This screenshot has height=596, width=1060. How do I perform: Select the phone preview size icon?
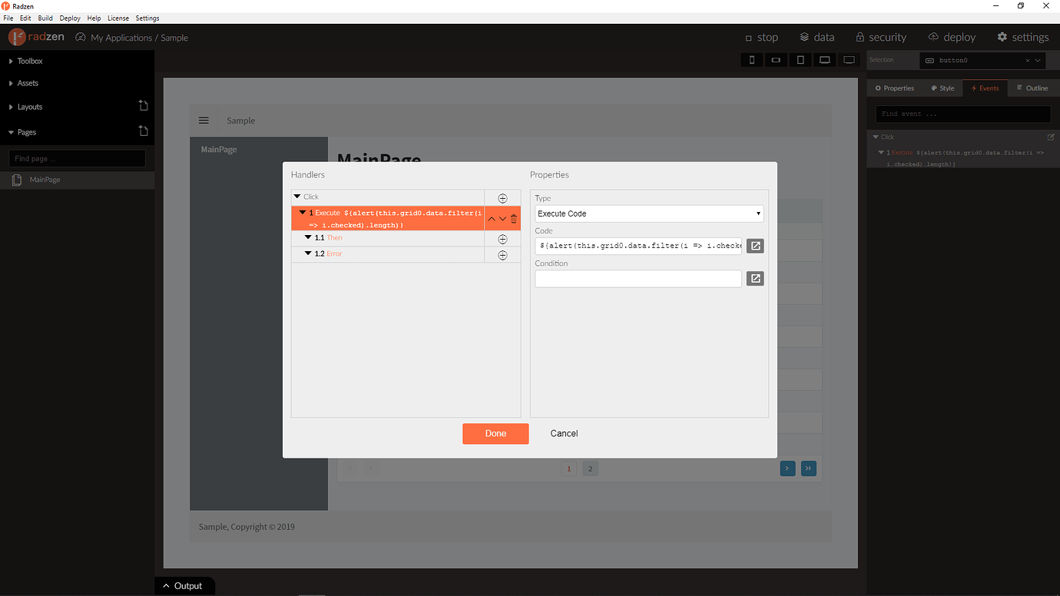pyautogui.click(x=751, y=59)
